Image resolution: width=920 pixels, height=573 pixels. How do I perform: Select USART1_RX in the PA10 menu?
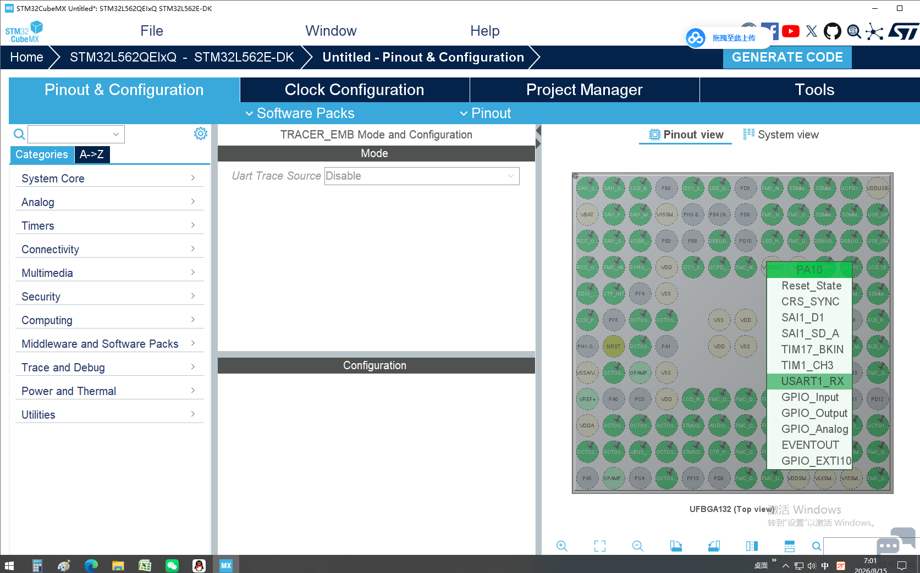click(x=809, y=381)
